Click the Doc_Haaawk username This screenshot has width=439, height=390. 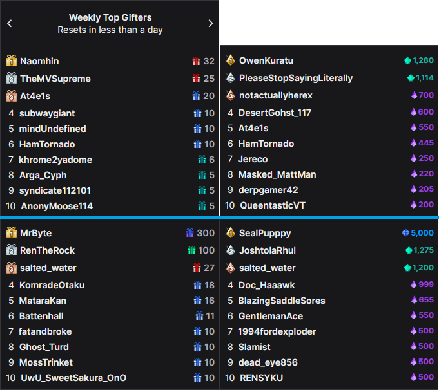pyautogui.click(x=266, y=285)
